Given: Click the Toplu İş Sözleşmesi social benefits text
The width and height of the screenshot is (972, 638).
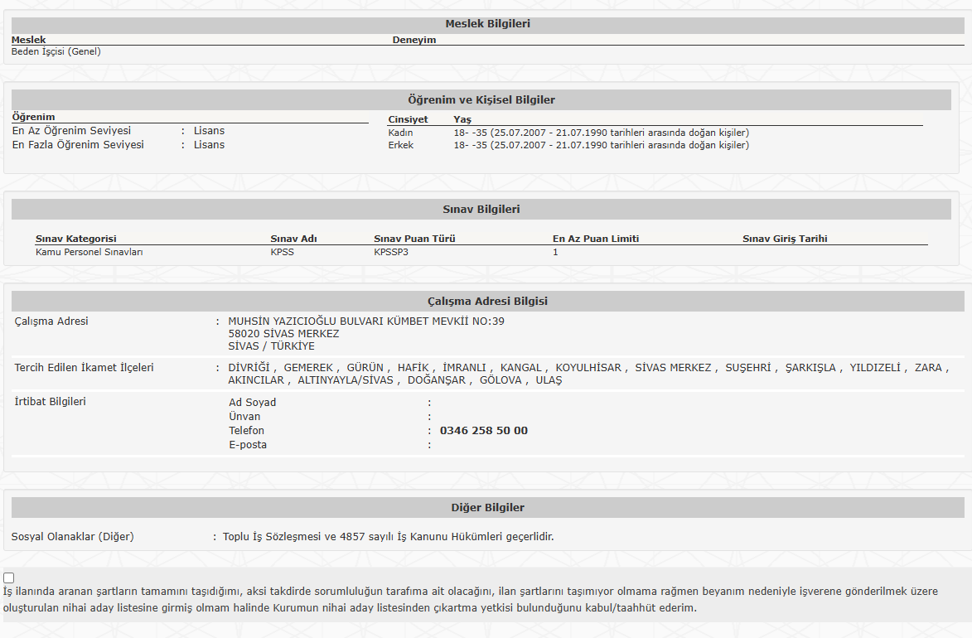Looking at the screenshot, I should click(x=388, y=536).
